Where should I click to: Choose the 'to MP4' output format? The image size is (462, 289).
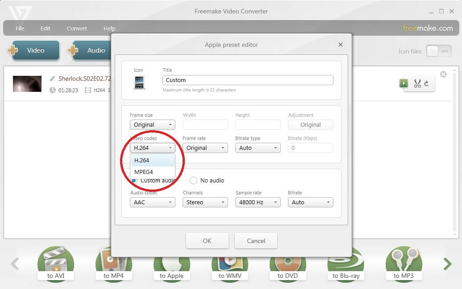tap(113, 264)
